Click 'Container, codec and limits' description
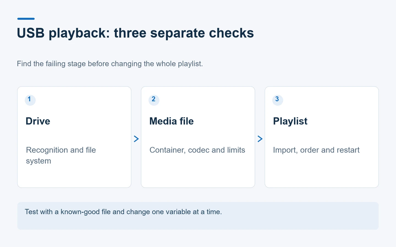The image size is (396, 247). click(x=197, y=150)
